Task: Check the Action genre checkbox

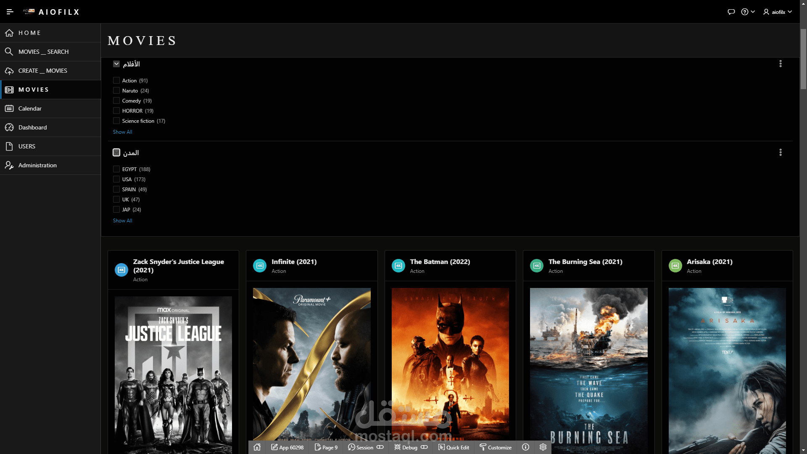Action: [116, 80]
